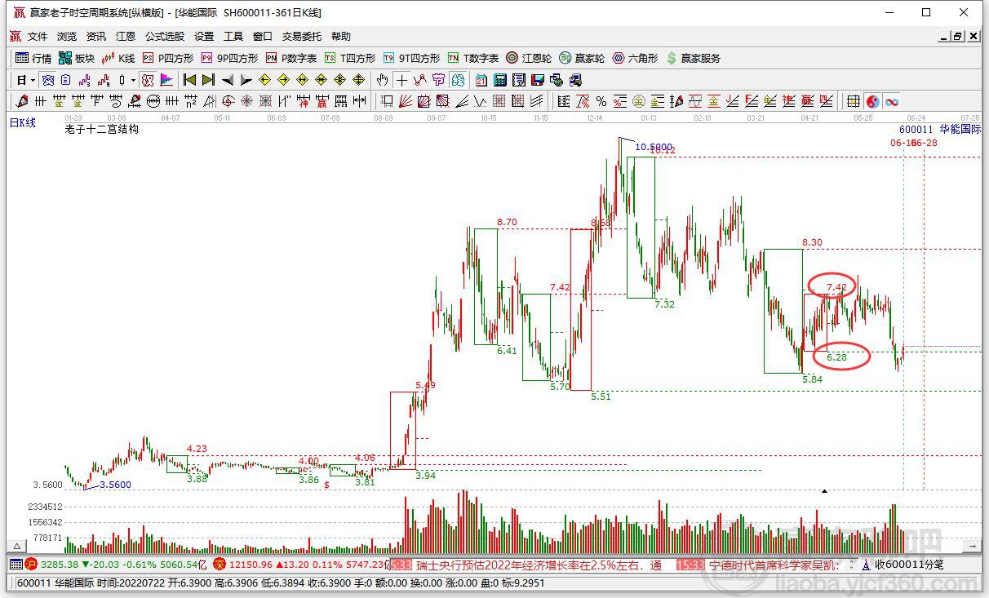Screen dimensions: 989x598
Task: Open the 江恩 menu
Action: pos(126,37)
